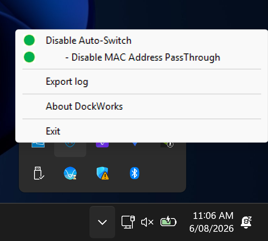
Task: Click Export log in context menu
Action: click(x=142, y=82)
